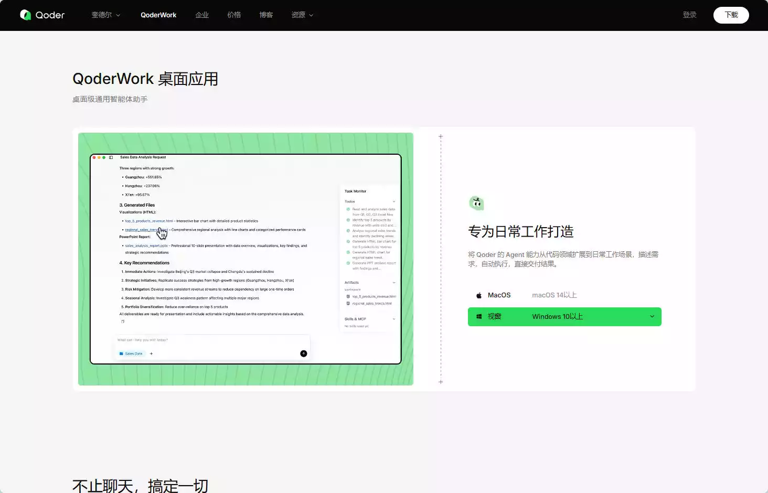Collapse the Artifacts section chevron

pos(394,283)
